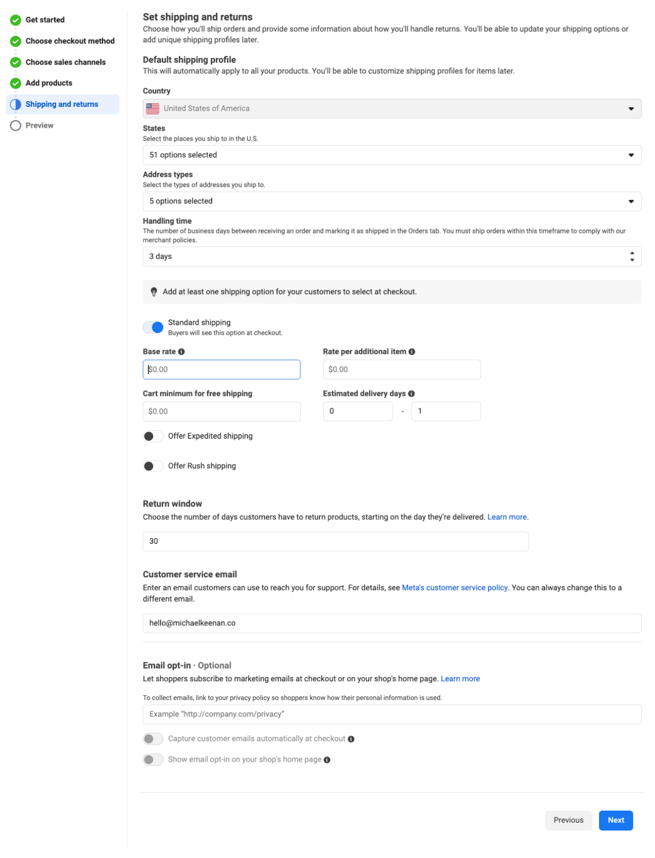Screen dimensions: 655x858
Task: Open the Handling time 3 days selector
Action: [x=392, y=256]
